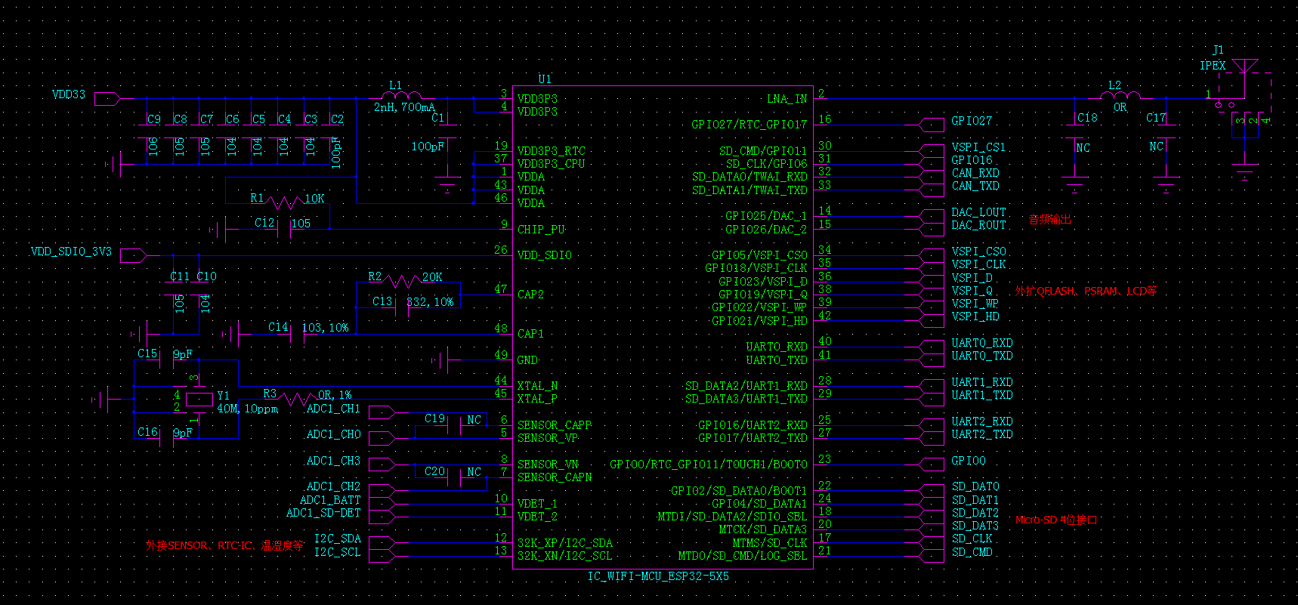This screenshot has height=605, width=1298.
Task: Select the CAN_RXD net label
Action: (x=975, y=173)
